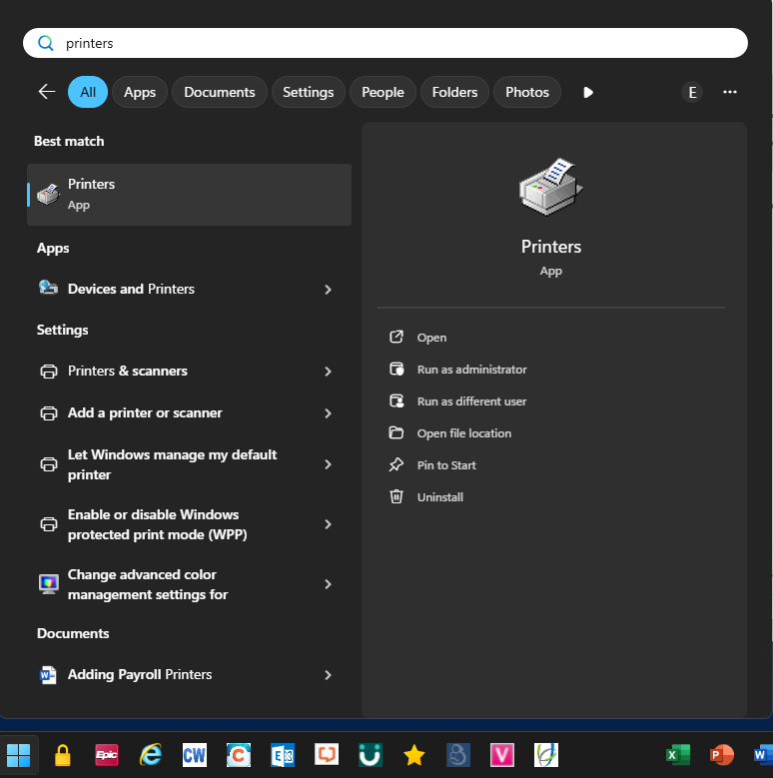Go back with the left arrow

[x=47, y=91]
